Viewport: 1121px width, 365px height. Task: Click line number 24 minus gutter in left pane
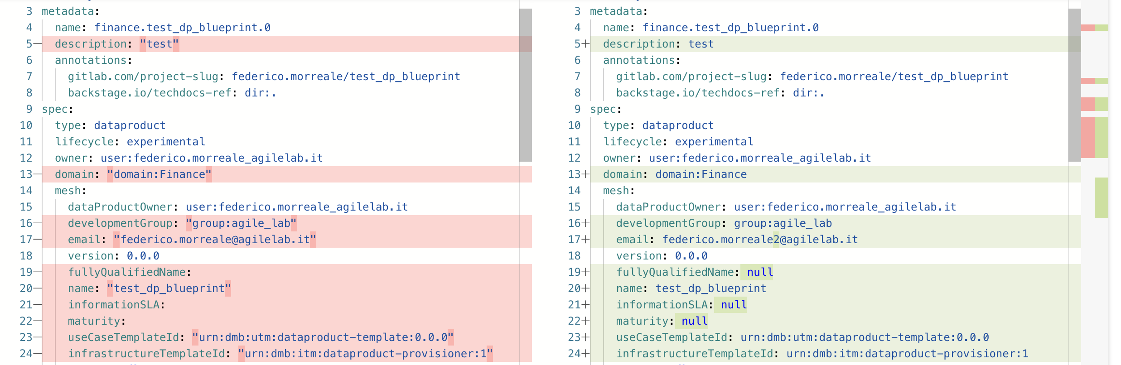(x=30, y=354)
